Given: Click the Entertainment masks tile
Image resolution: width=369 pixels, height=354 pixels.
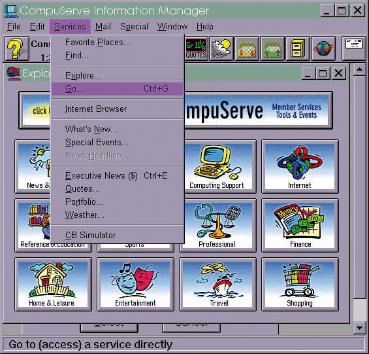Looking at the screenshot, I should [x=135, y=285].
